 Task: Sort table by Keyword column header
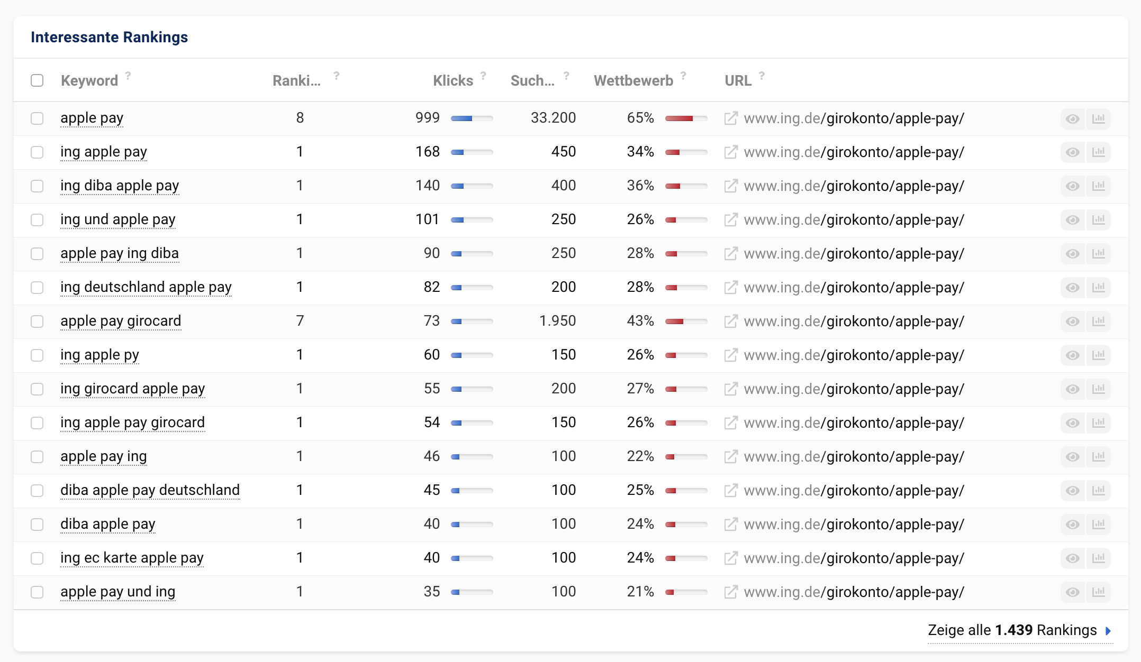point(89,81)
